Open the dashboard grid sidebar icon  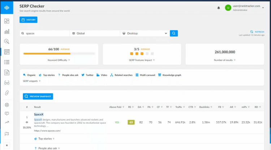(7, 21)
